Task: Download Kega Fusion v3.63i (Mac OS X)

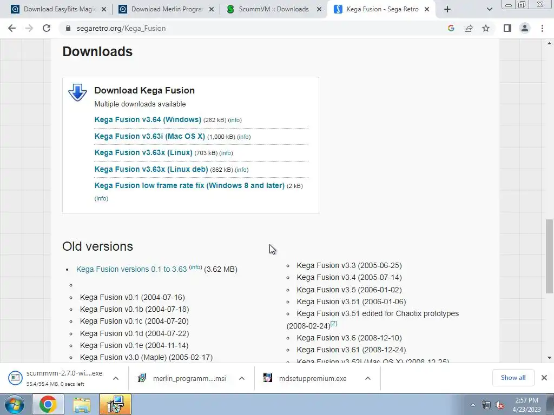Action: tap(149, 136)
